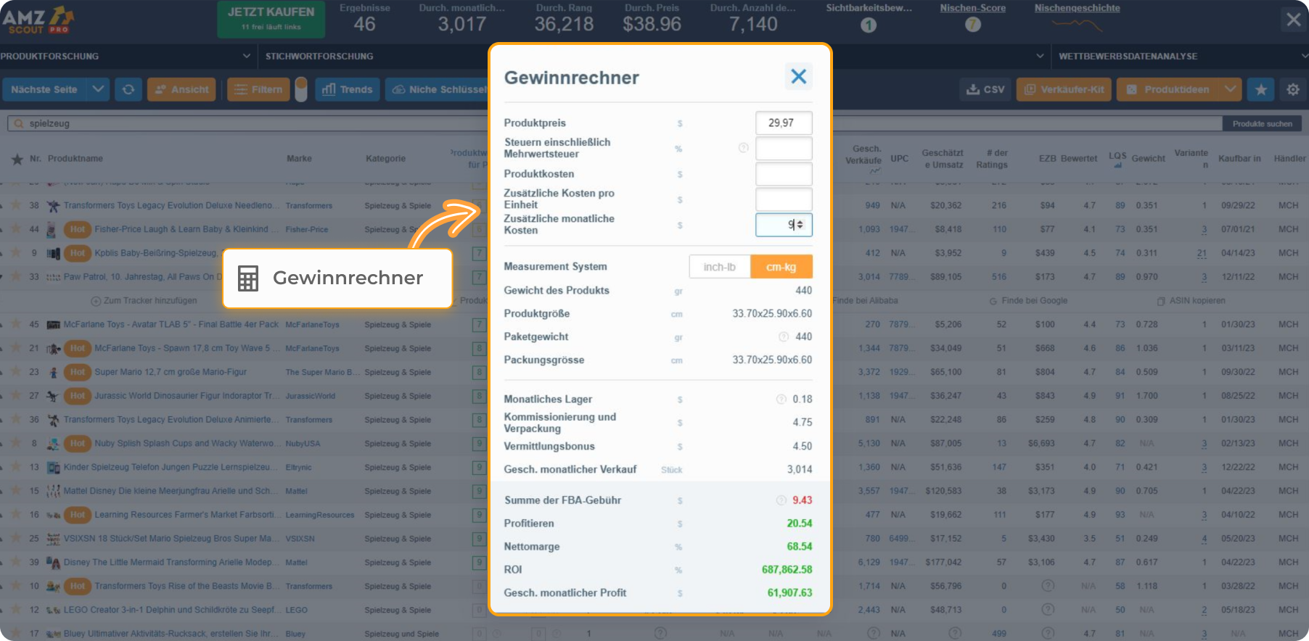The image size is (1309, 641).
Task: Click the refresh icon beside Nächste Seite
Action: [128, 89]
